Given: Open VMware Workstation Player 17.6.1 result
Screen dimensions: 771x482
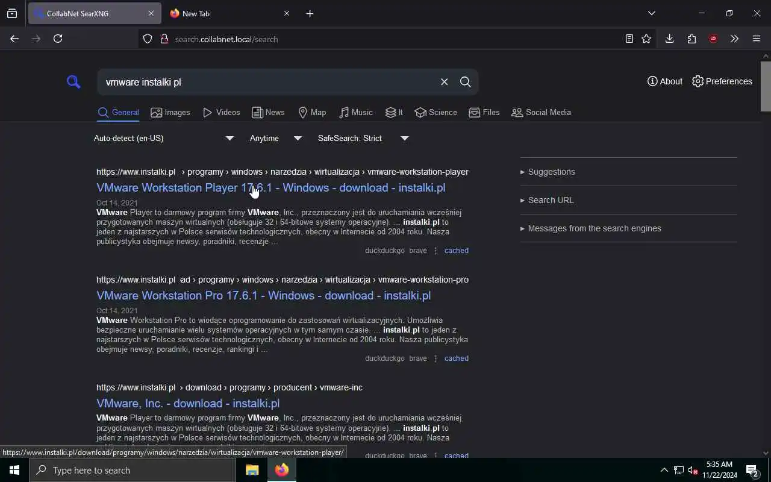Looking at the screenshot, I should (270, 188).
